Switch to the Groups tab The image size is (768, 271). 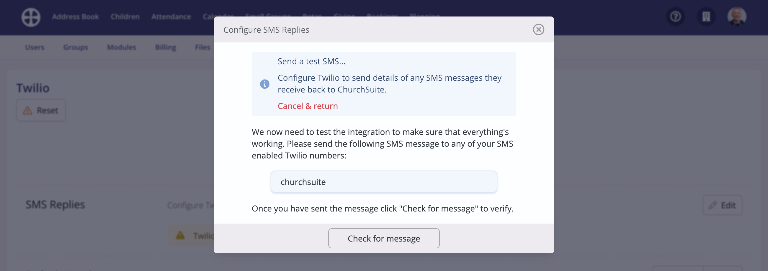tap(76, 47)
